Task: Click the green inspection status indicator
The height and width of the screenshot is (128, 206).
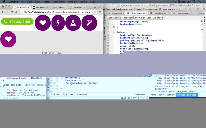Action: click(202, 21)
